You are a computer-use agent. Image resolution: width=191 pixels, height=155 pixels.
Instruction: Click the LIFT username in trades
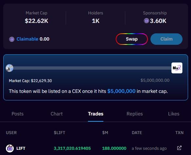point(21,148)
